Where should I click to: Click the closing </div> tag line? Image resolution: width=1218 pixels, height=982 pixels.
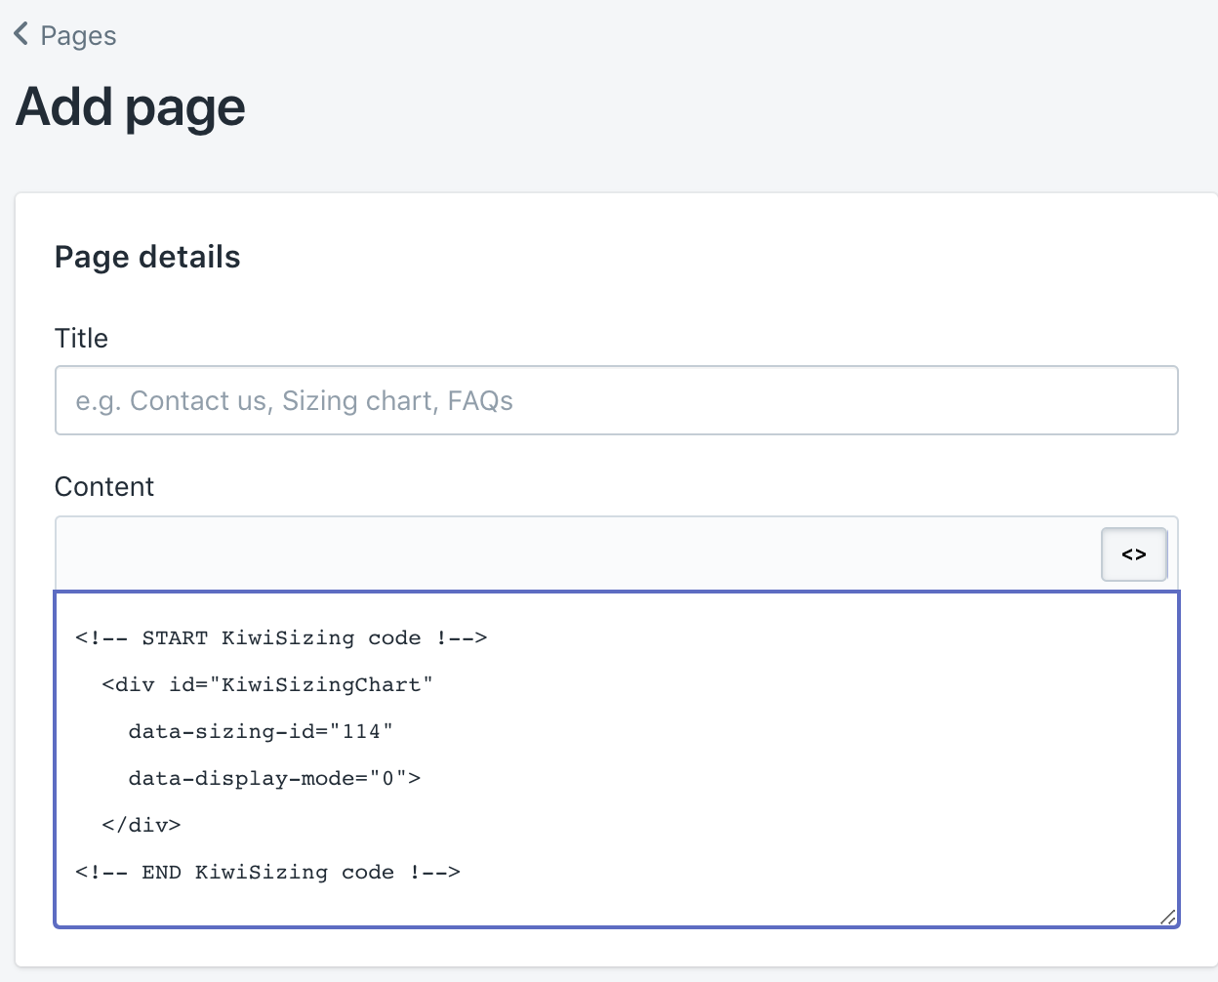click(142, 826)
